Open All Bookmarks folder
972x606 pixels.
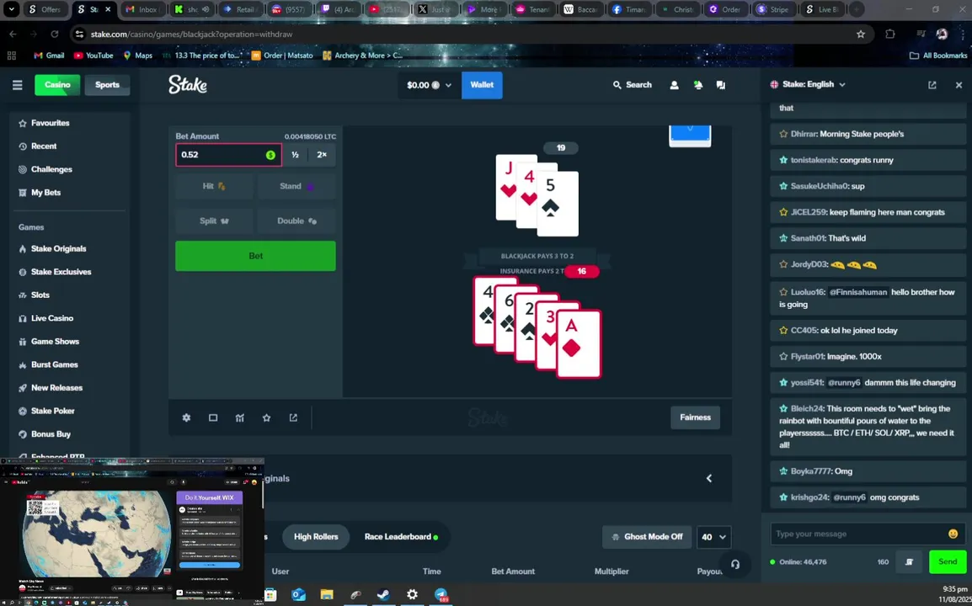(938, 56)
